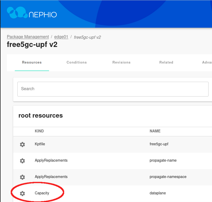
Task: Switch to the Resources tab
Action: (x=32, y=62)
